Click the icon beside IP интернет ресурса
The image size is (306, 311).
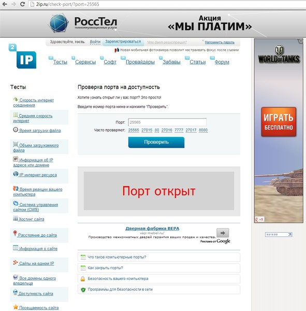pyautogui.click(x=16, y=174)
